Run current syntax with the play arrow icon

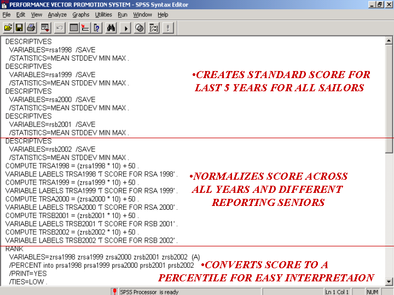click(x=125, y=28)
